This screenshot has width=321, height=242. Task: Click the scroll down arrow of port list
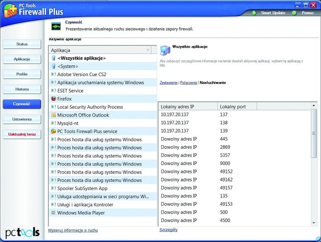coord(314,223)
